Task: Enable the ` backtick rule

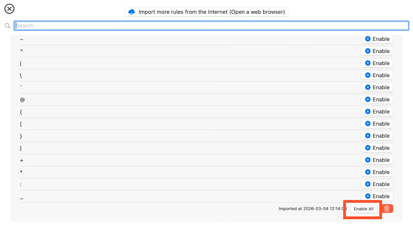Action: point(377,87)
